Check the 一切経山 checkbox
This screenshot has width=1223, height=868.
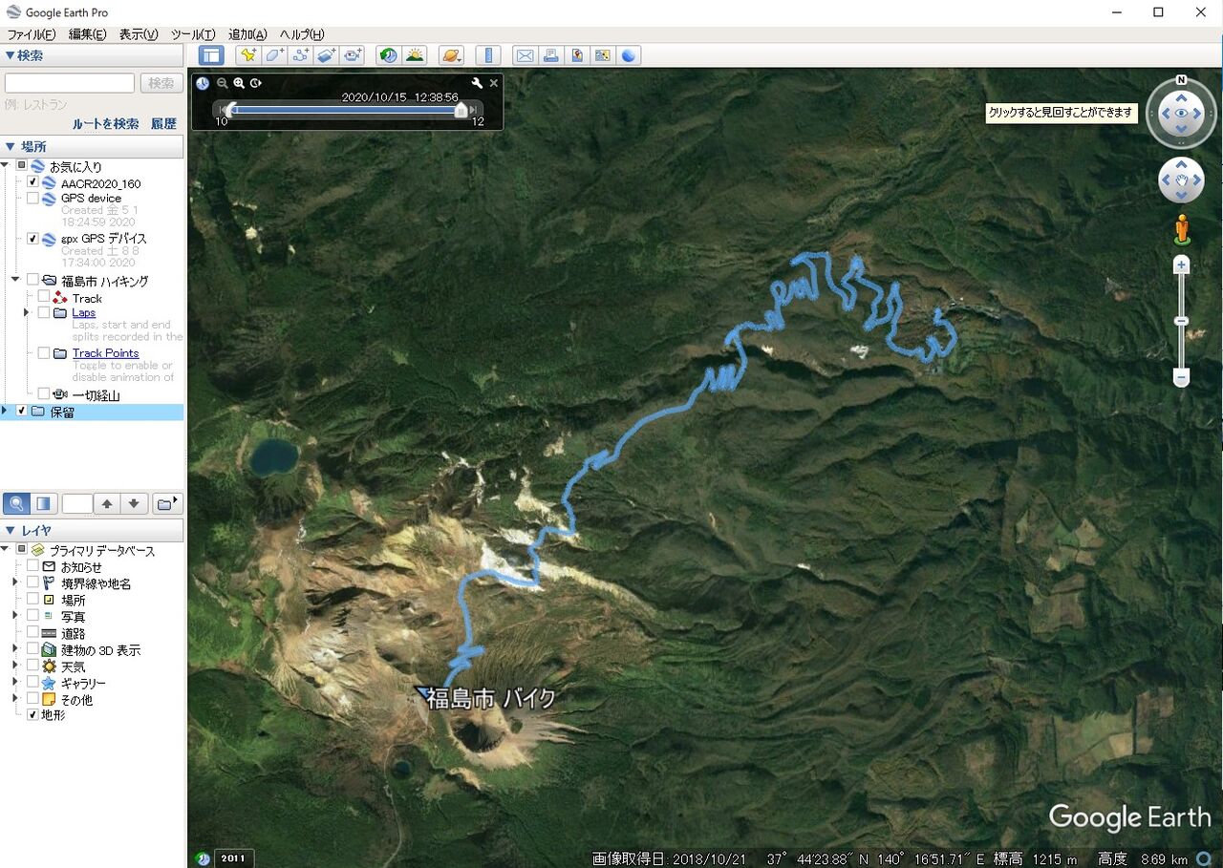coord(44,393)
